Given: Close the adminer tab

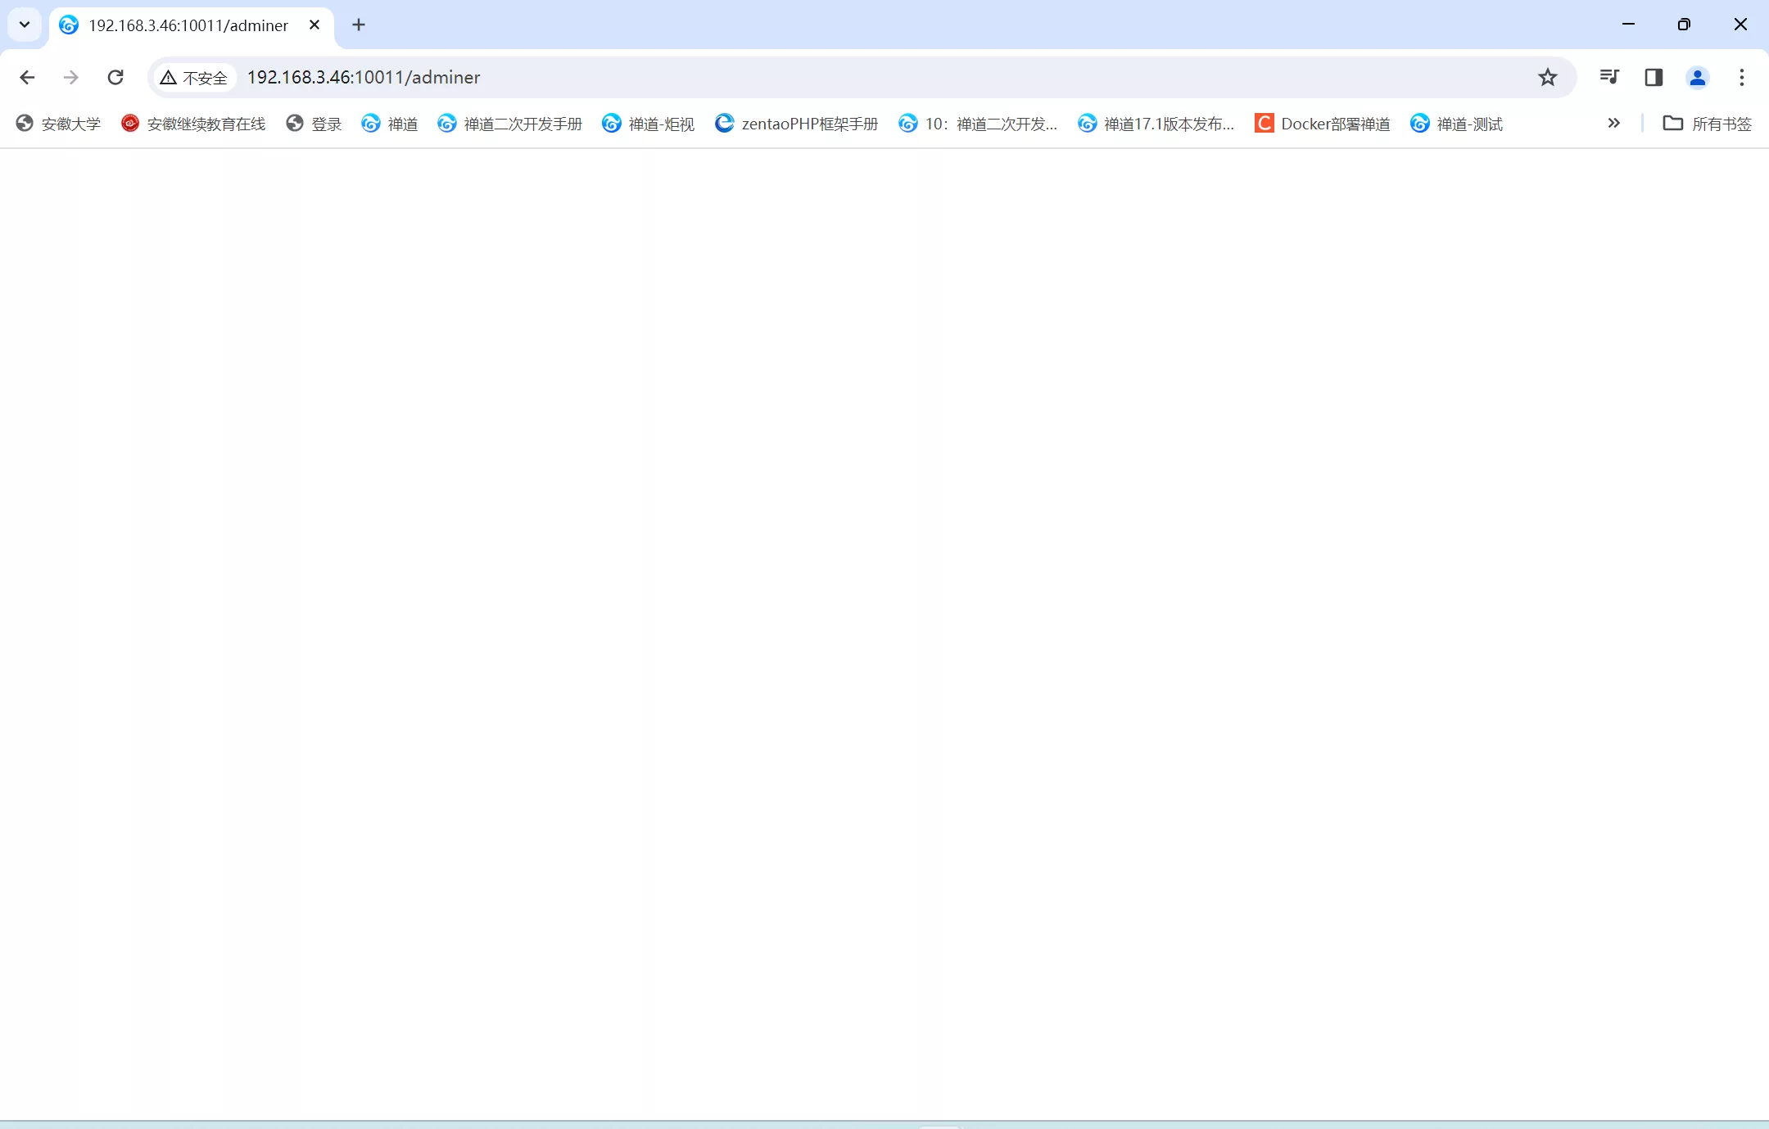Looking at the screenshot, I should 314,25.
